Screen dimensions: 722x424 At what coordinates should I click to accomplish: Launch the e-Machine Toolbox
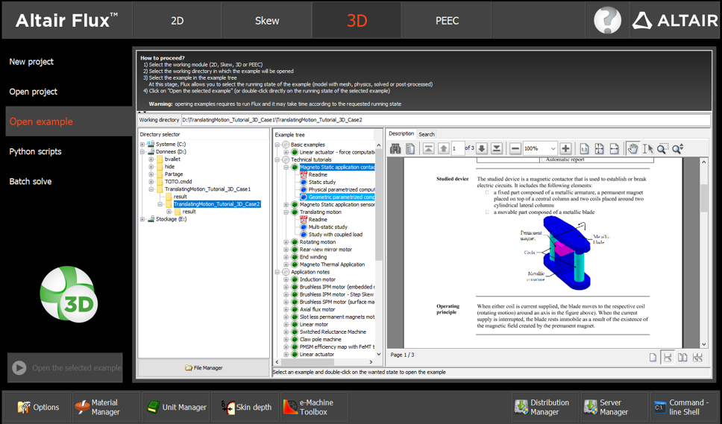pyautogui.click(x=308, y=407)
